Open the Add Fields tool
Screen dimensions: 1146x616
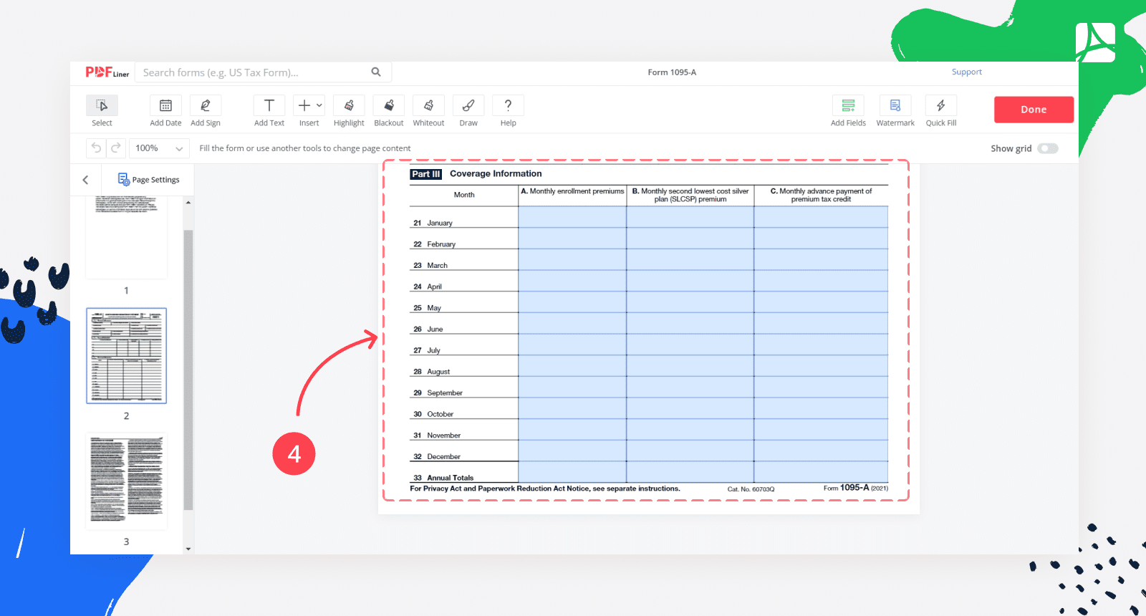coord(848,106)
